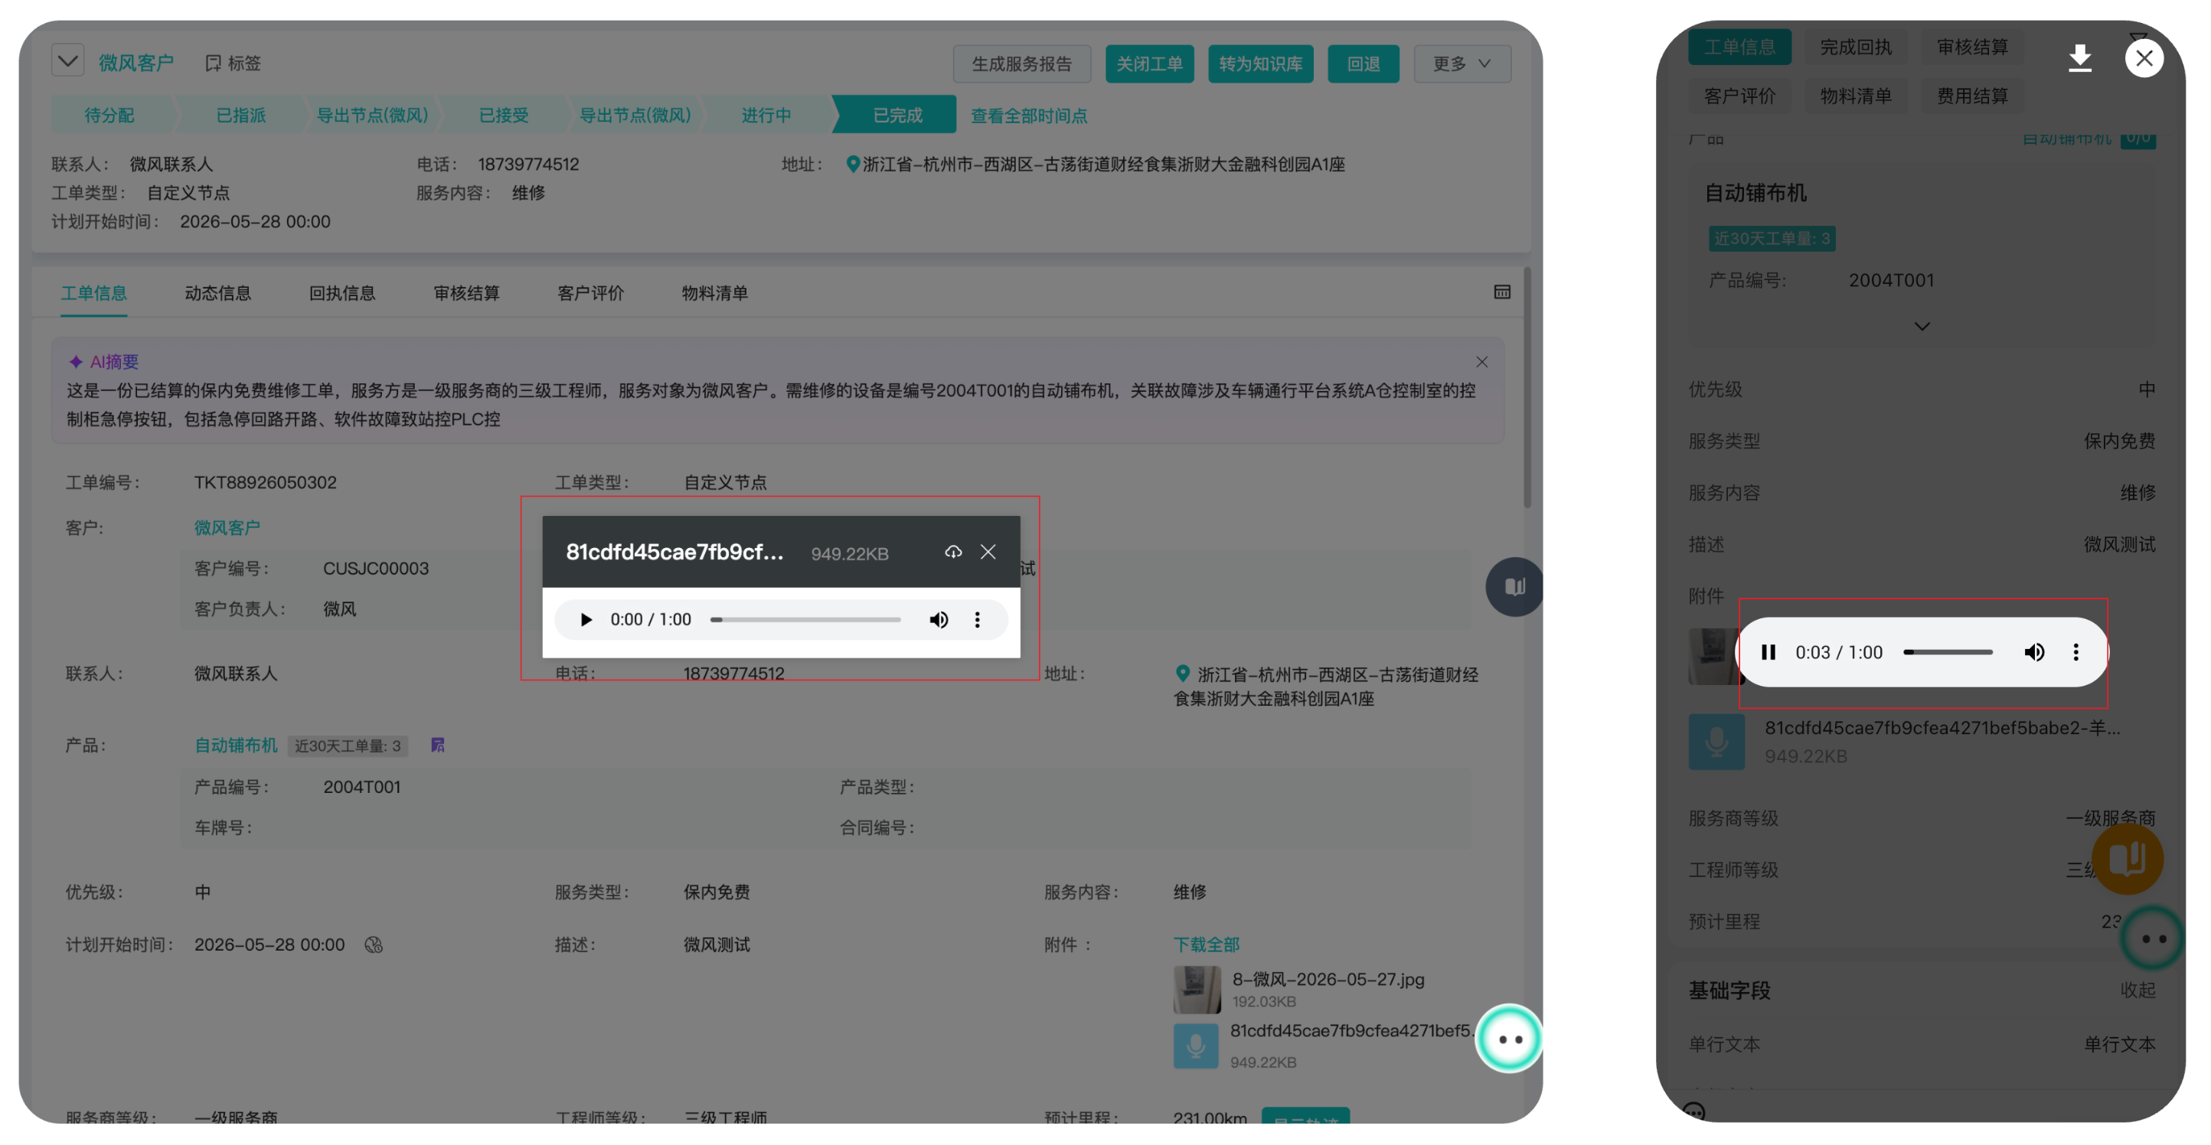Open 查看全部时间点 link
Viewport: 2211px width, 1145px height.
click(1028, 115)
